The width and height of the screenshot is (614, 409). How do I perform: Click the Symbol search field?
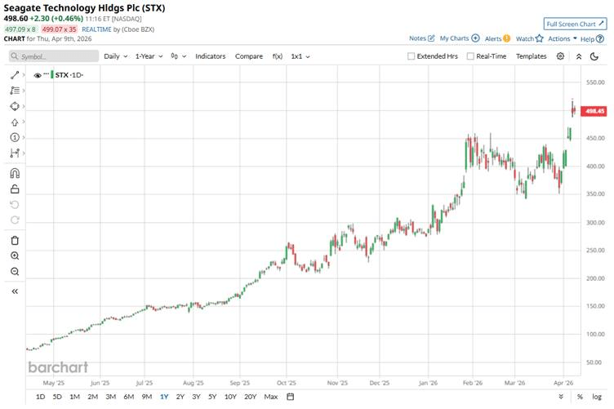[x=54, y=56]
